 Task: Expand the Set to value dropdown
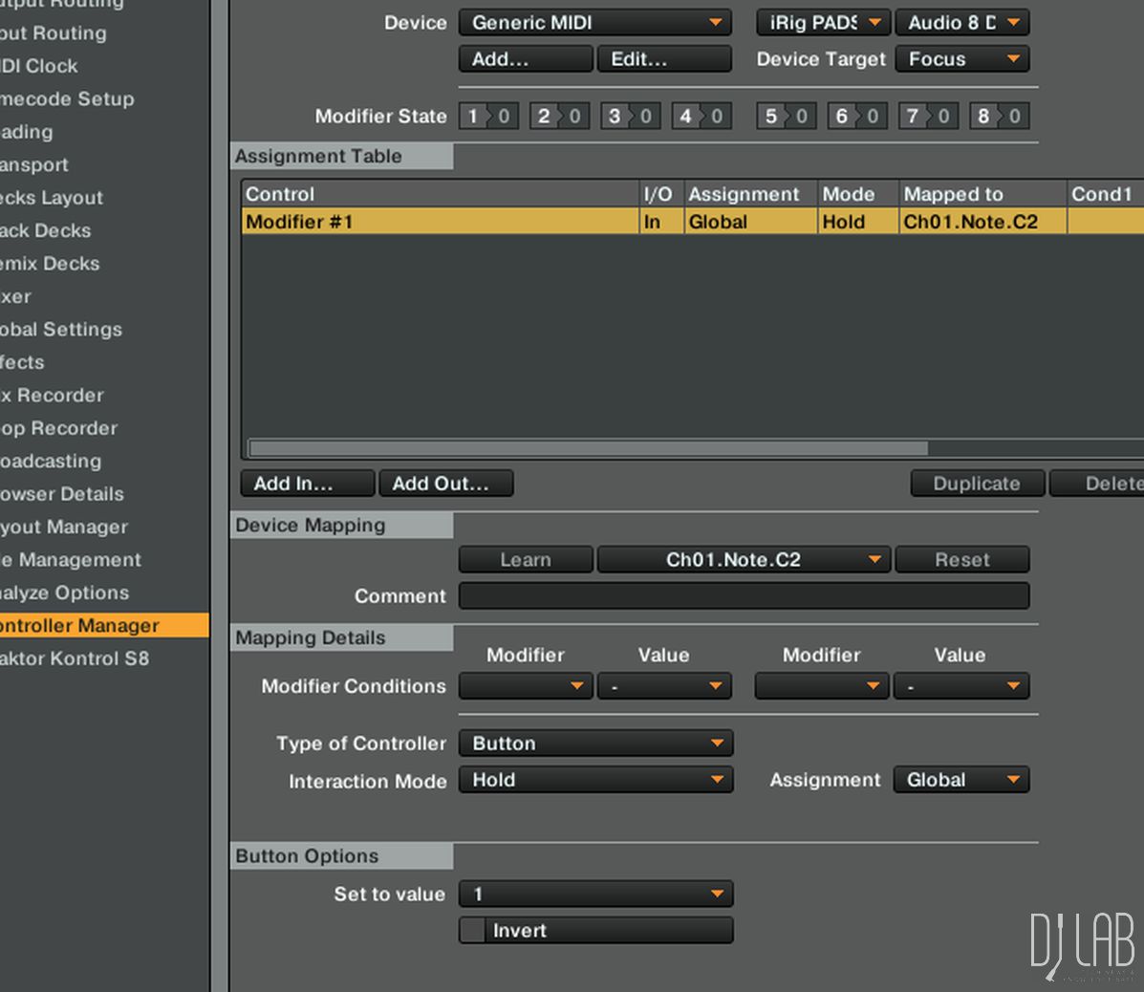pyautogui.click(x=595, y=895)
